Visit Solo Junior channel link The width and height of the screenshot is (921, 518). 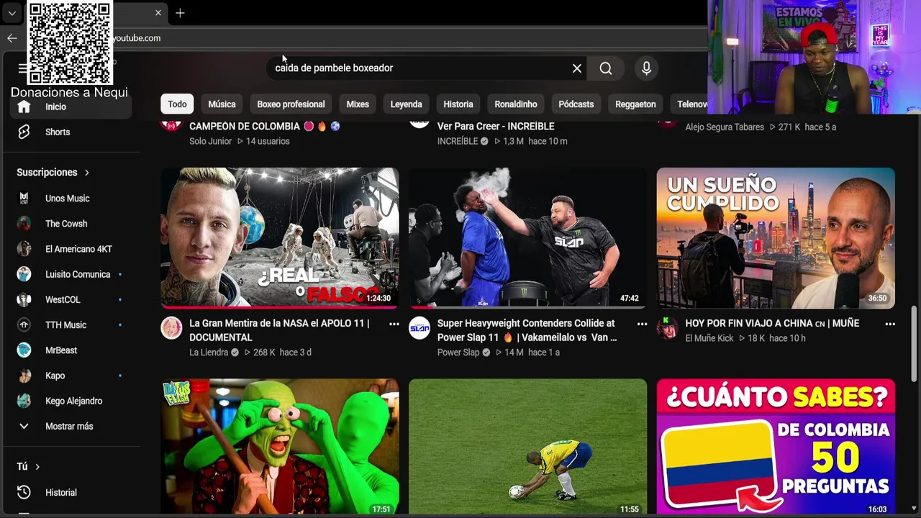210,142
